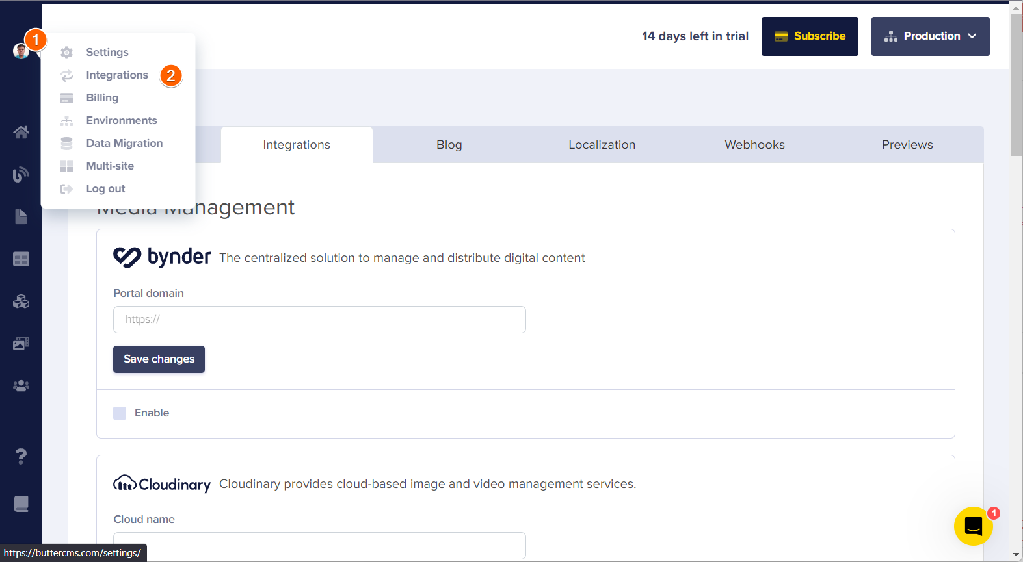The height and width of the screenshot is (562, 1023).
Task: Open Components from the sidebar blocks icon
Action: point(21,301)
